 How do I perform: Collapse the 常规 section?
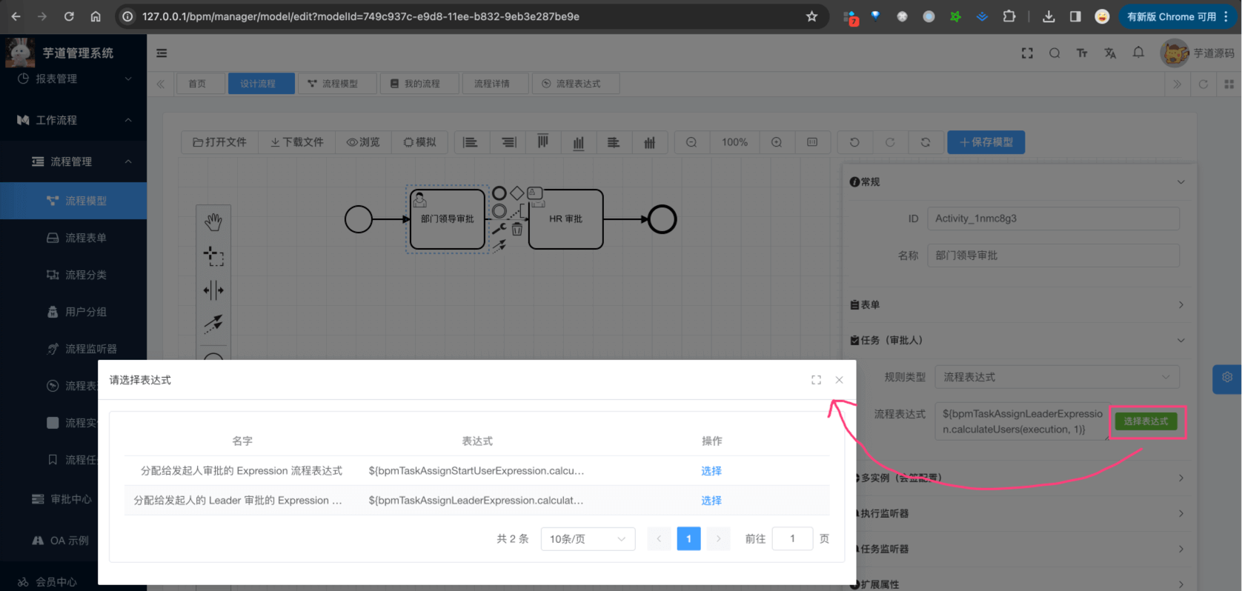point(1180,182)
